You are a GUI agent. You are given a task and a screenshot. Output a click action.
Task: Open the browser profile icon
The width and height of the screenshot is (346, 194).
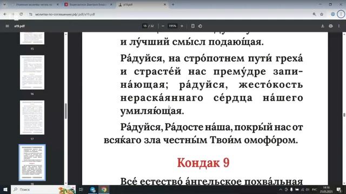(x=333, y=15)
